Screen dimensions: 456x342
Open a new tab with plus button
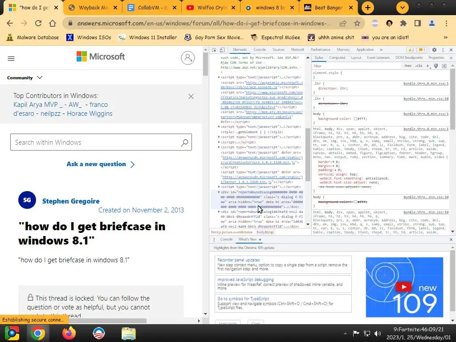[367, 8]
